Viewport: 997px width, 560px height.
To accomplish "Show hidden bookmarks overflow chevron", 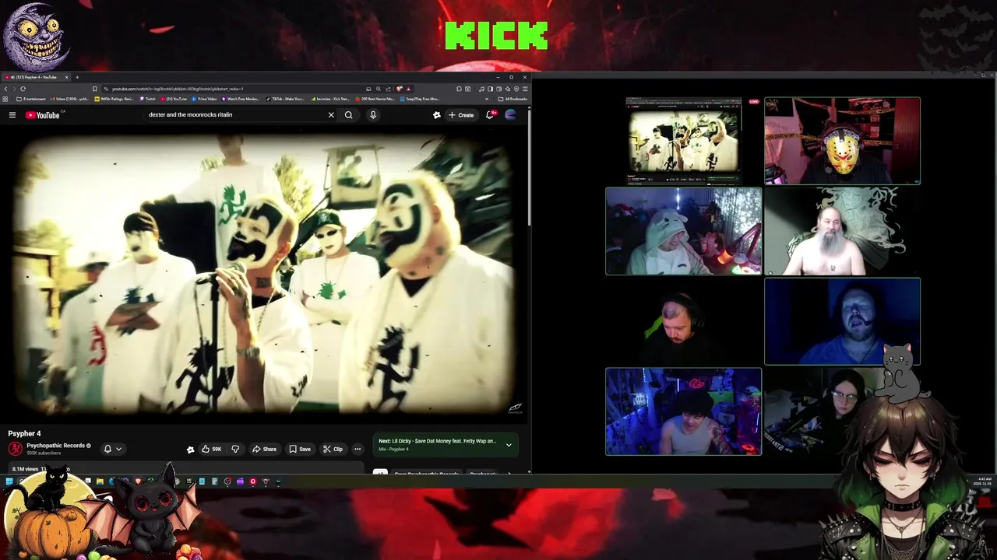I will pyautogui.click(x=487, y=99).
